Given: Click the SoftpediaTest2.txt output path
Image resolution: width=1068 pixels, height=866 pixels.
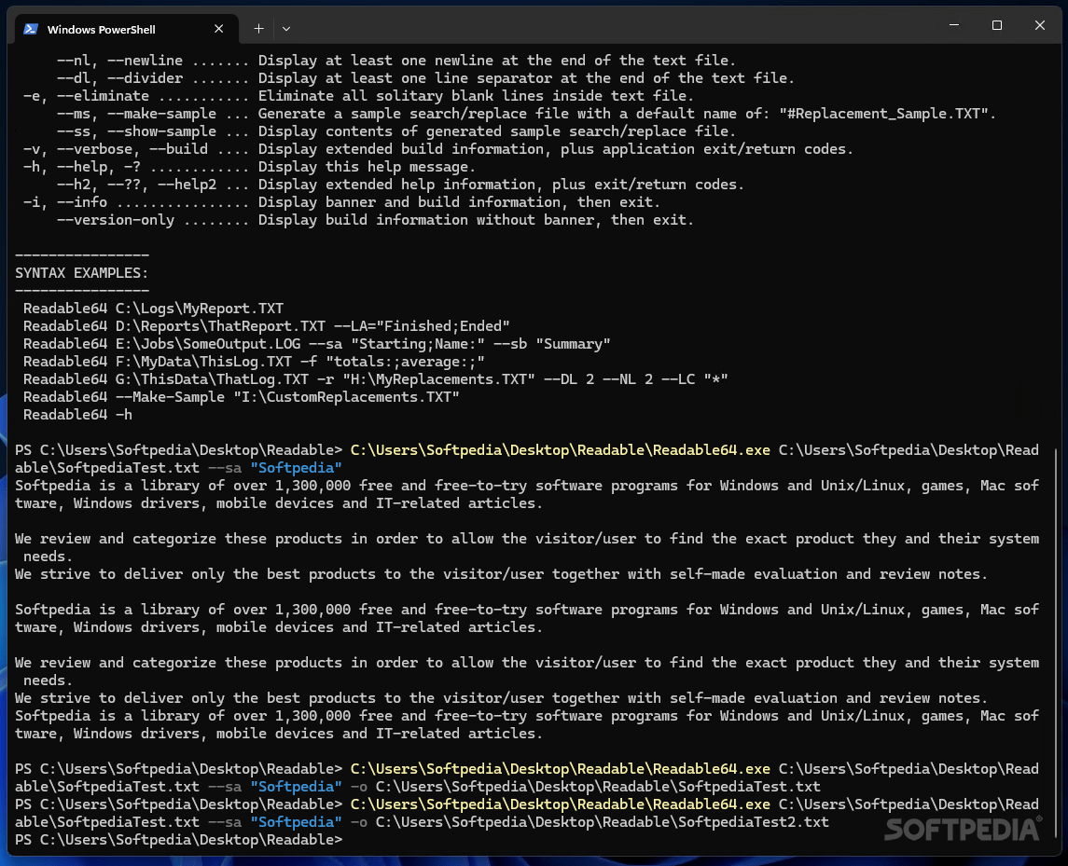Looking at the screenshot, I should (x=603, y=822).
